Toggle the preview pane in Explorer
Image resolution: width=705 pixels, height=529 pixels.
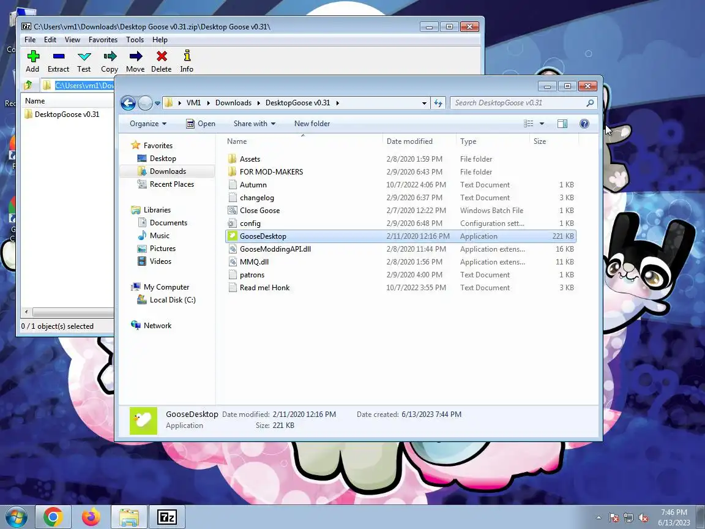[562, 124]
